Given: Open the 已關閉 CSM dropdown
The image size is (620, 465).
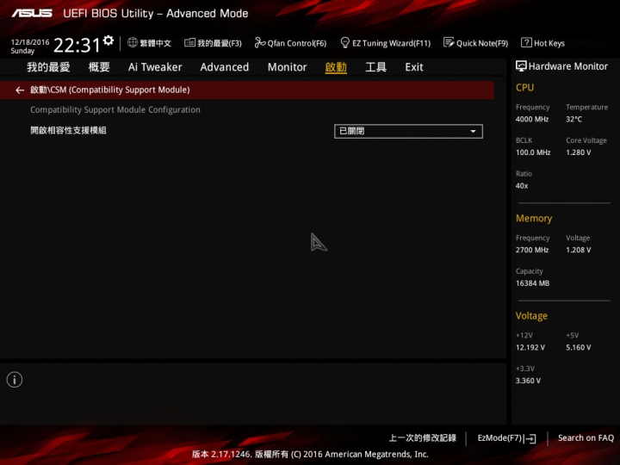Looking at the screenshot, I should pyautogui.click(x=408, y=131).
